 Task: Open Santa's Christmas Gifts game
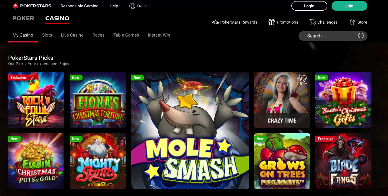pyautogui.click(x=343, y=100)
